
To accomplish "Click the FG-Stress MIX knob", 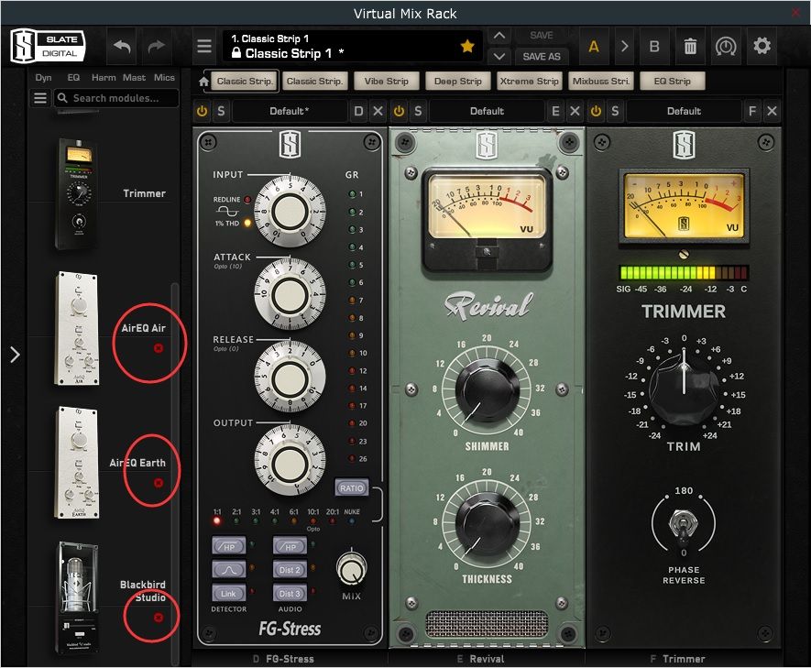I will click(352, 569).
